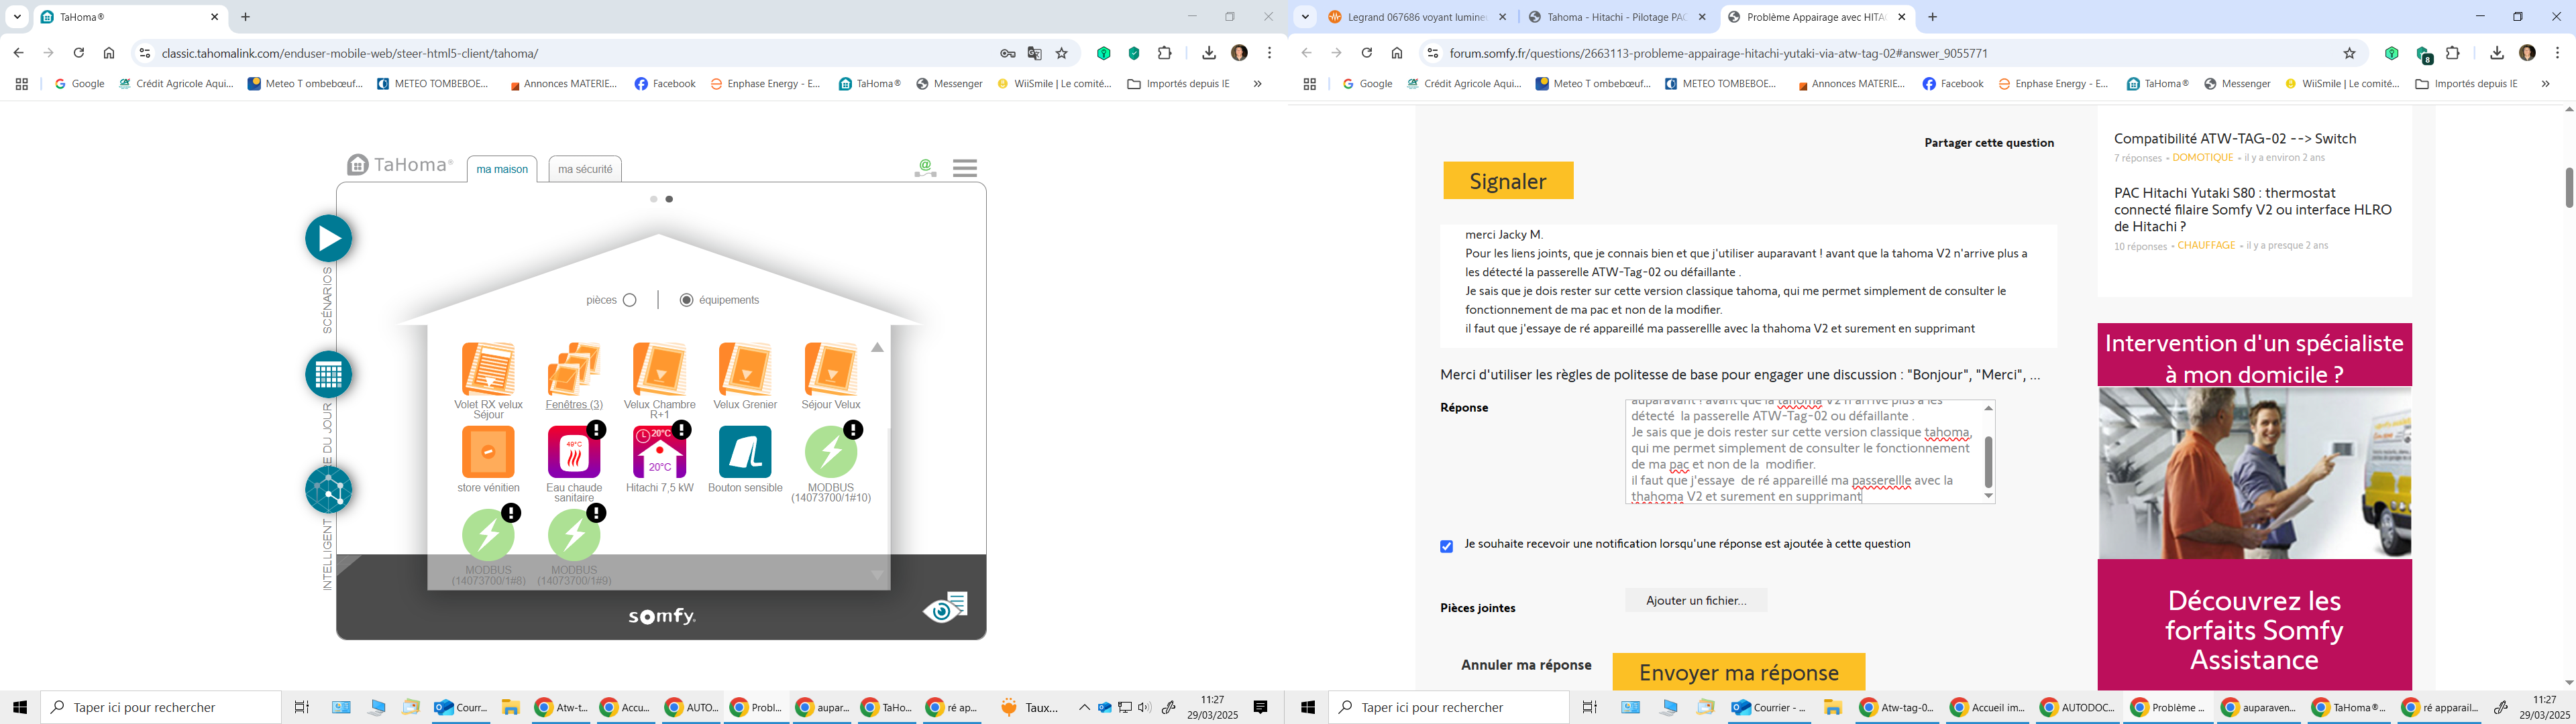Click the forum page vertical scrollbar
The height and width of the screenshot is (724, 2576).
point(2568,188)
